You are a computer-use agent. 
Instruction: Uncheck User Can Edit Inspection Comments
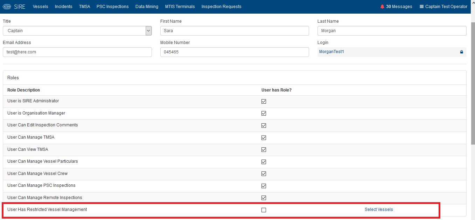pos(264,125)
